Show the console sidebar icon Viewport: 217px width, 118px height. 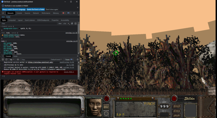coord(3,59)
